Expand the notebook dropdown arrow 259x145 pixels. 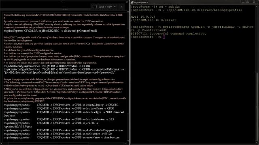[115, 7]
